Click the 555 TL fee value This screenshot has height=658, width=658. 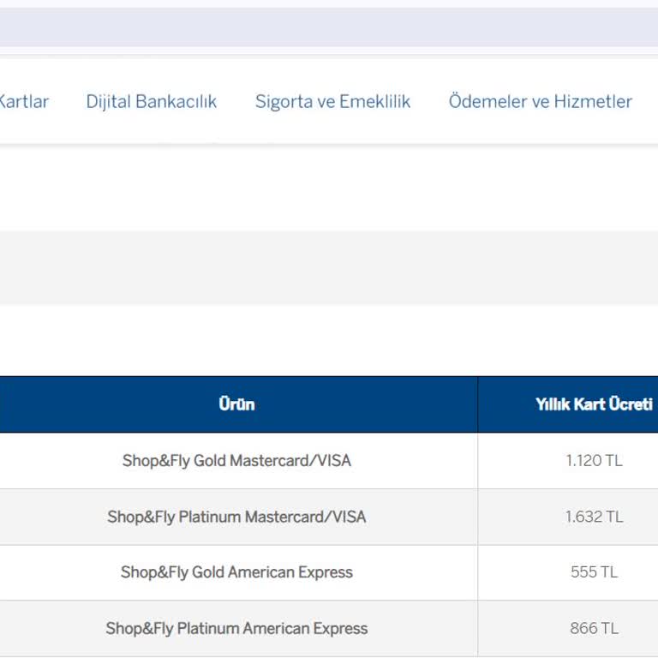(x=595, y=572)
